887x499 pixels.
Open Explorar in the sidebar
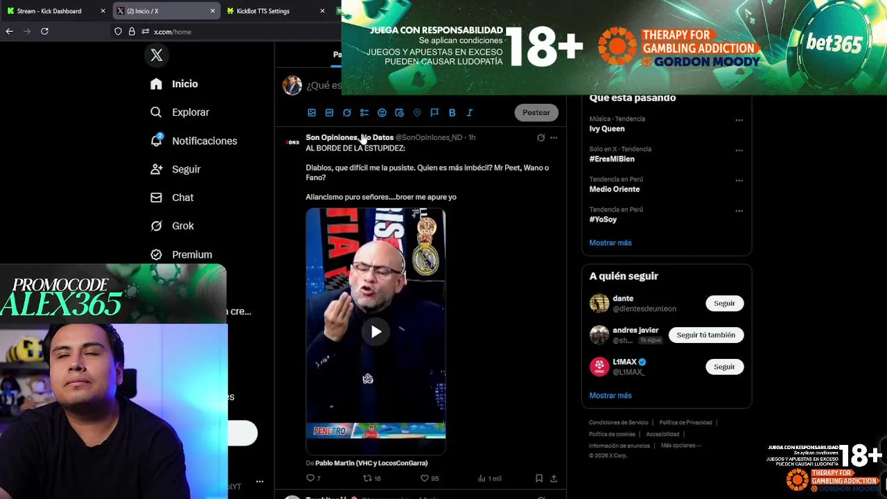tap(180, 112)
